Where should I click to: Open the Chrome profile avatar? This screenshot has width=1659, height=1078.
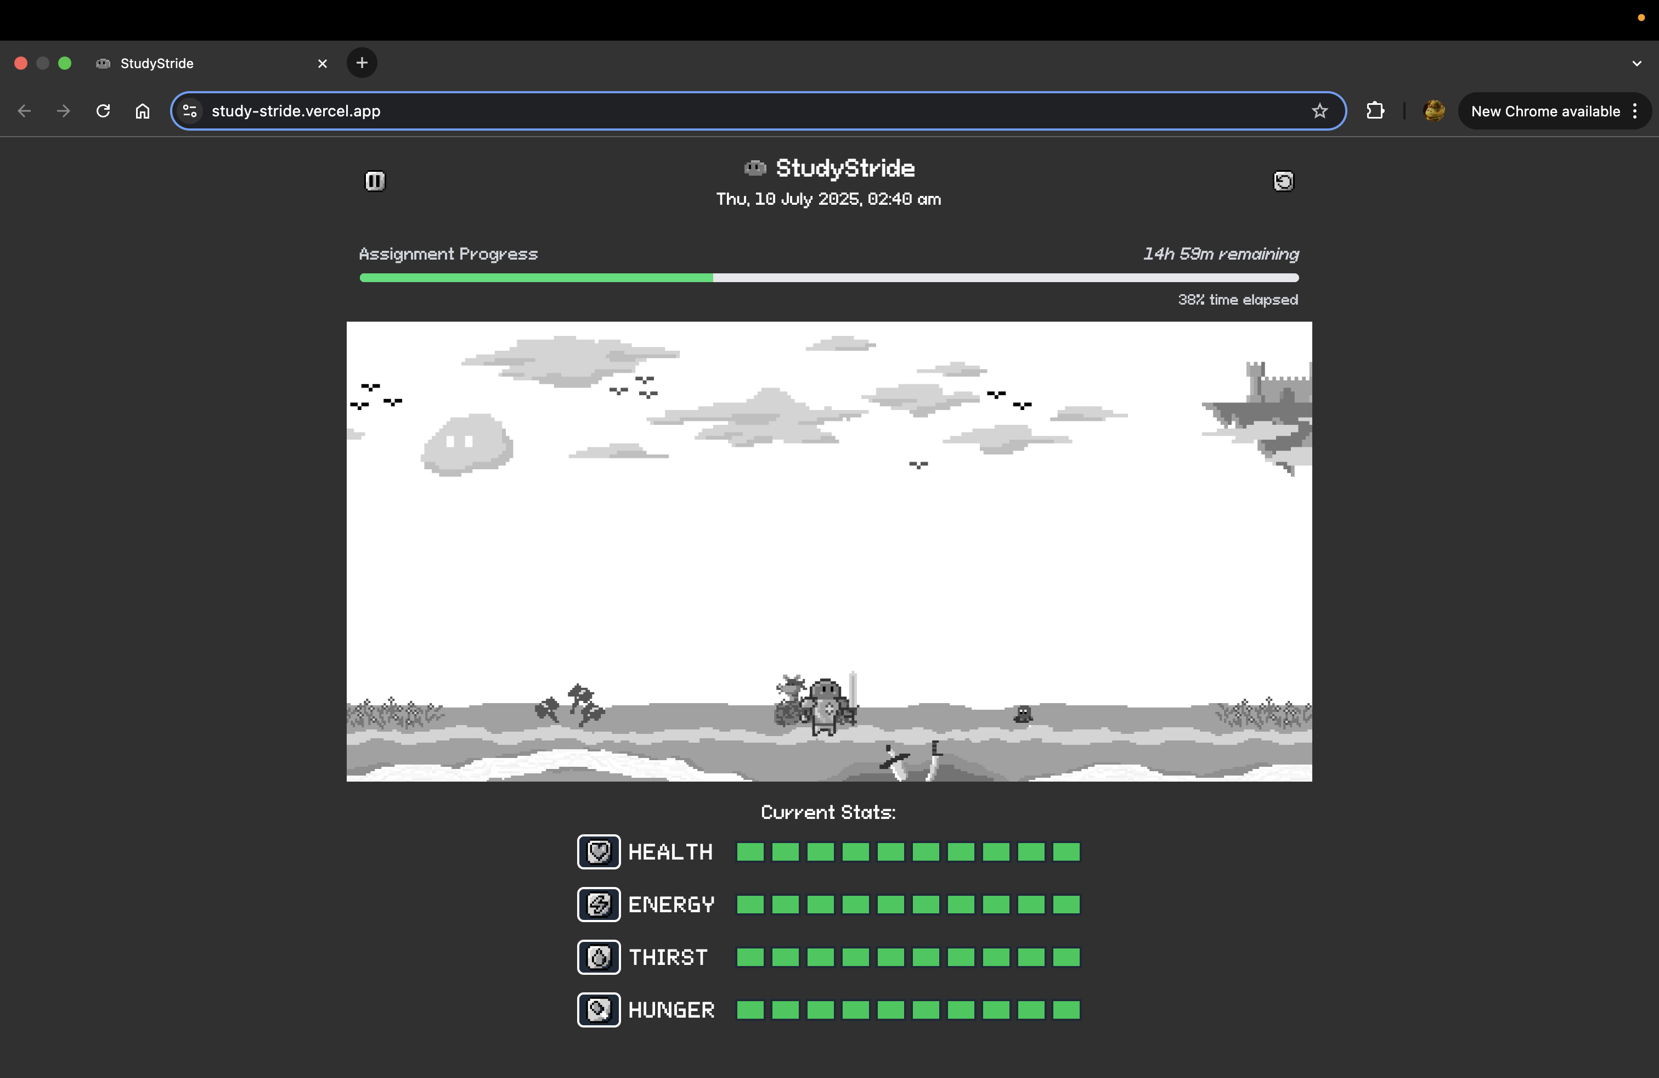1433,111
